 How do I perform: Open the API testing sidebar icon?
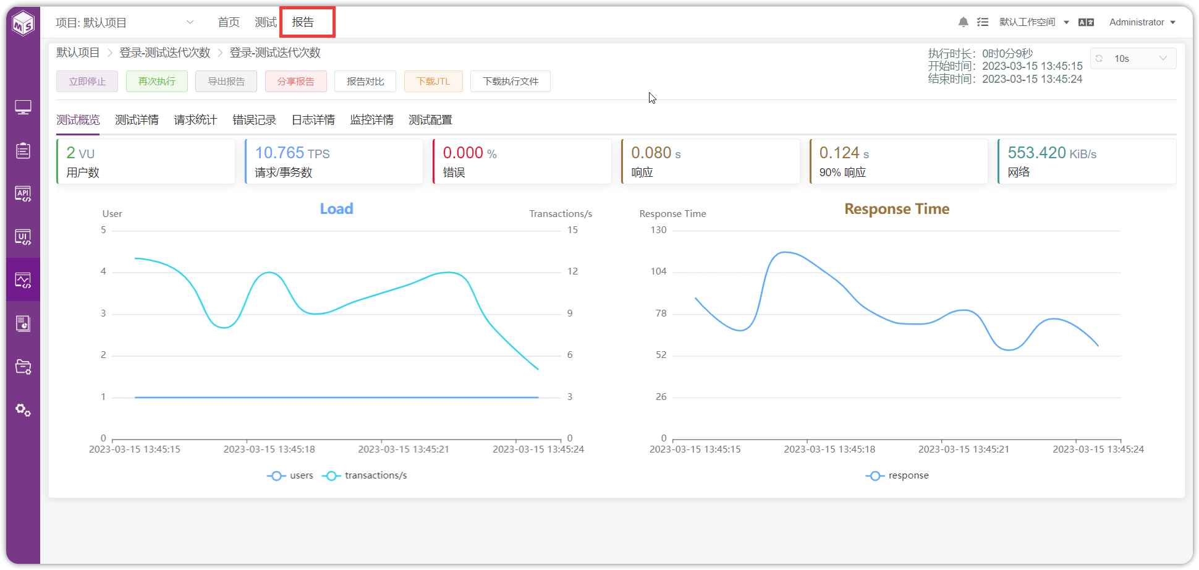pyautogui.click(x=23, y=194)
